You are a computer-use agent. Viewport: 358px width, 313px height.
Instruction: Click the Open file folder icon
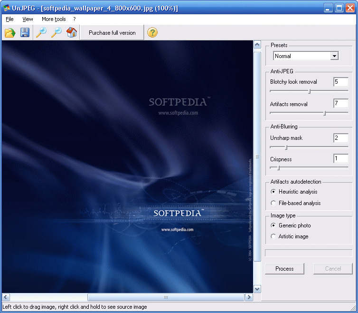pyautogui.click(x=10, y=33)
